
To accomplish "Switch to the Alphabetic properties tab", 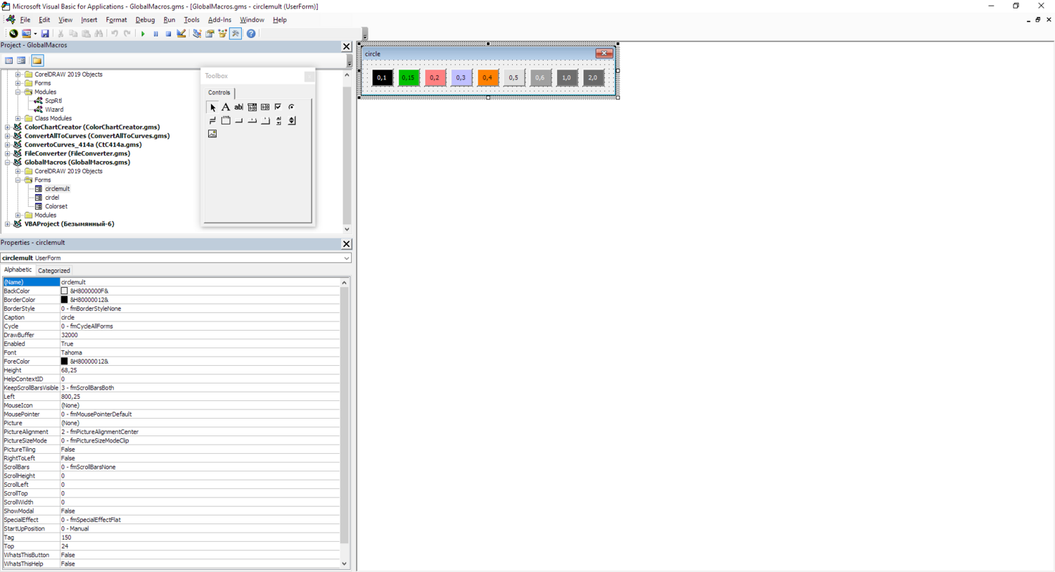I will [18, 269].
